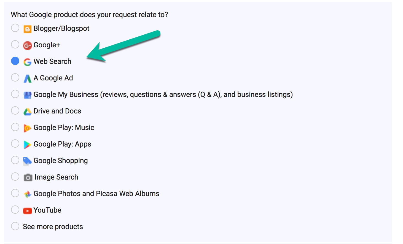Click the Google Photos pinwheel icon
Viewport: 403px width, 244px height.
pyautogui.click(x=27, y=194)
